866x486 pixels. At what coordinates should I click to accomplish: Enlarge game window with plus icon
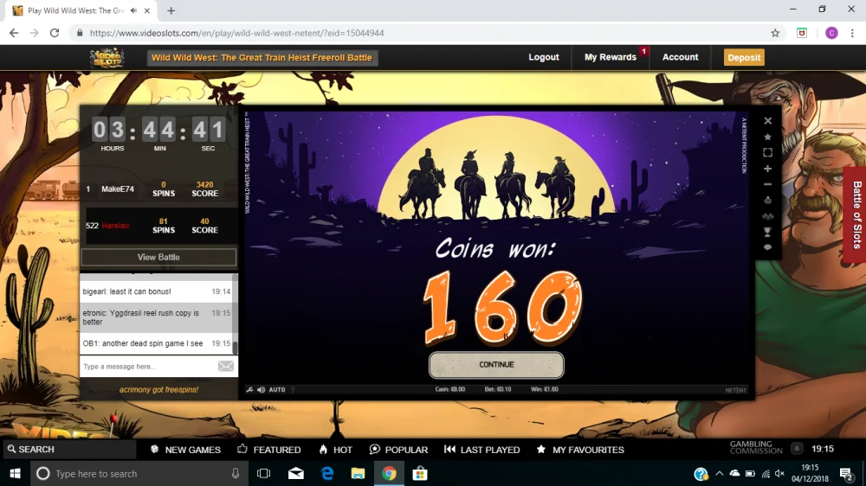click(x=767, y=169)
